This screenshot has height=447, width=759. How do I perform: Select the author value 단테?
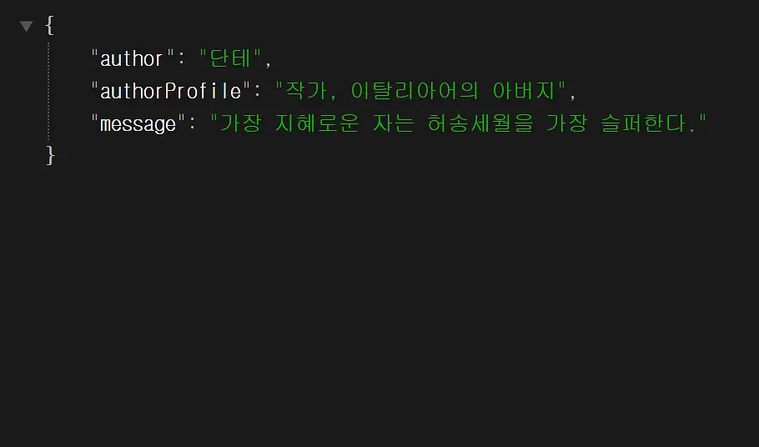tap(230, 58)
